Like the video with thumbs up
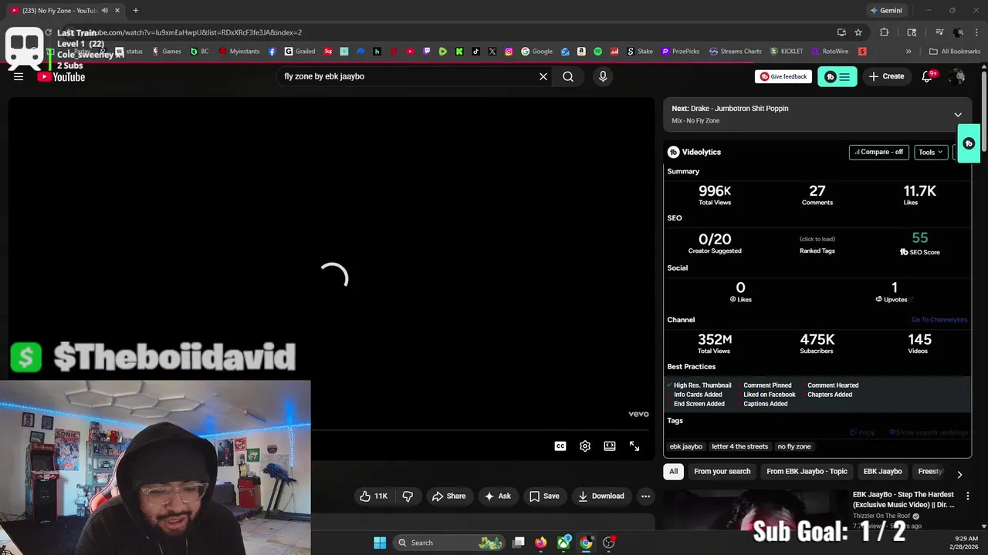This screenshot has height=555, width=988. tap(374, 496)
